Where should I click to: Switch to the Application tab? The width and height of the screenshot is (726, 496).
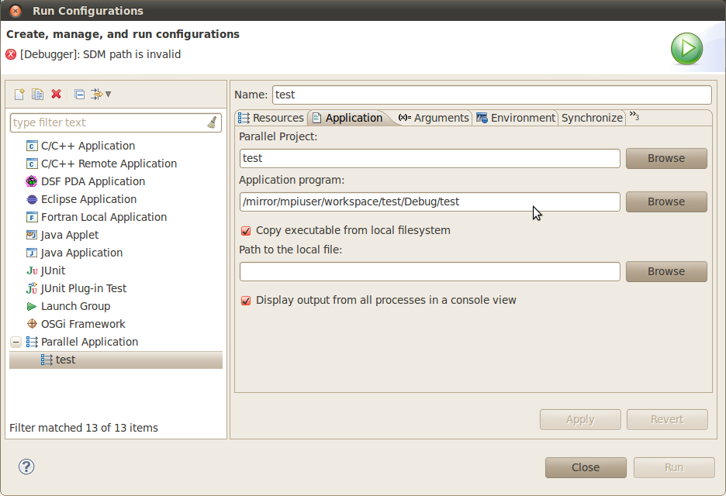(x=348, y=118)
